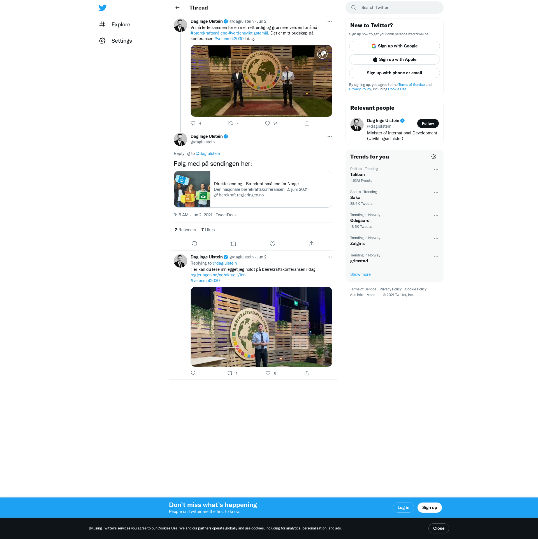View the 2 Retweets list
The width and height of the screenshot is (538, 539).
point(185,230)
